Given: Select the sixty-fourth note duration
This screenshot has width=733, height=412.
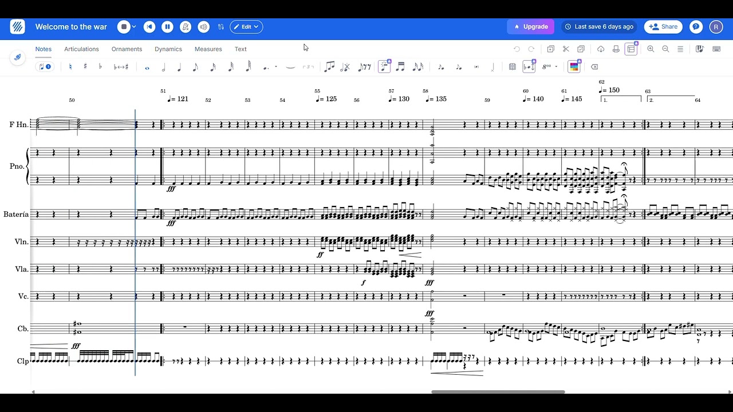Looking at the screenshot, I should (248, 68).
